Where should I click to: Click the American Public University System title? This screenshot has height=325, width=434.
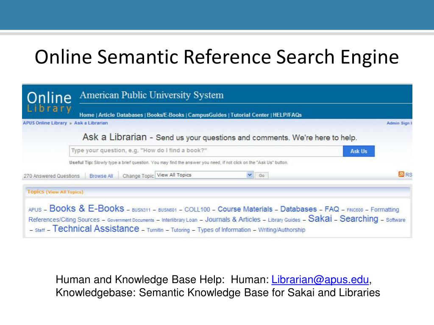(151, 95)
